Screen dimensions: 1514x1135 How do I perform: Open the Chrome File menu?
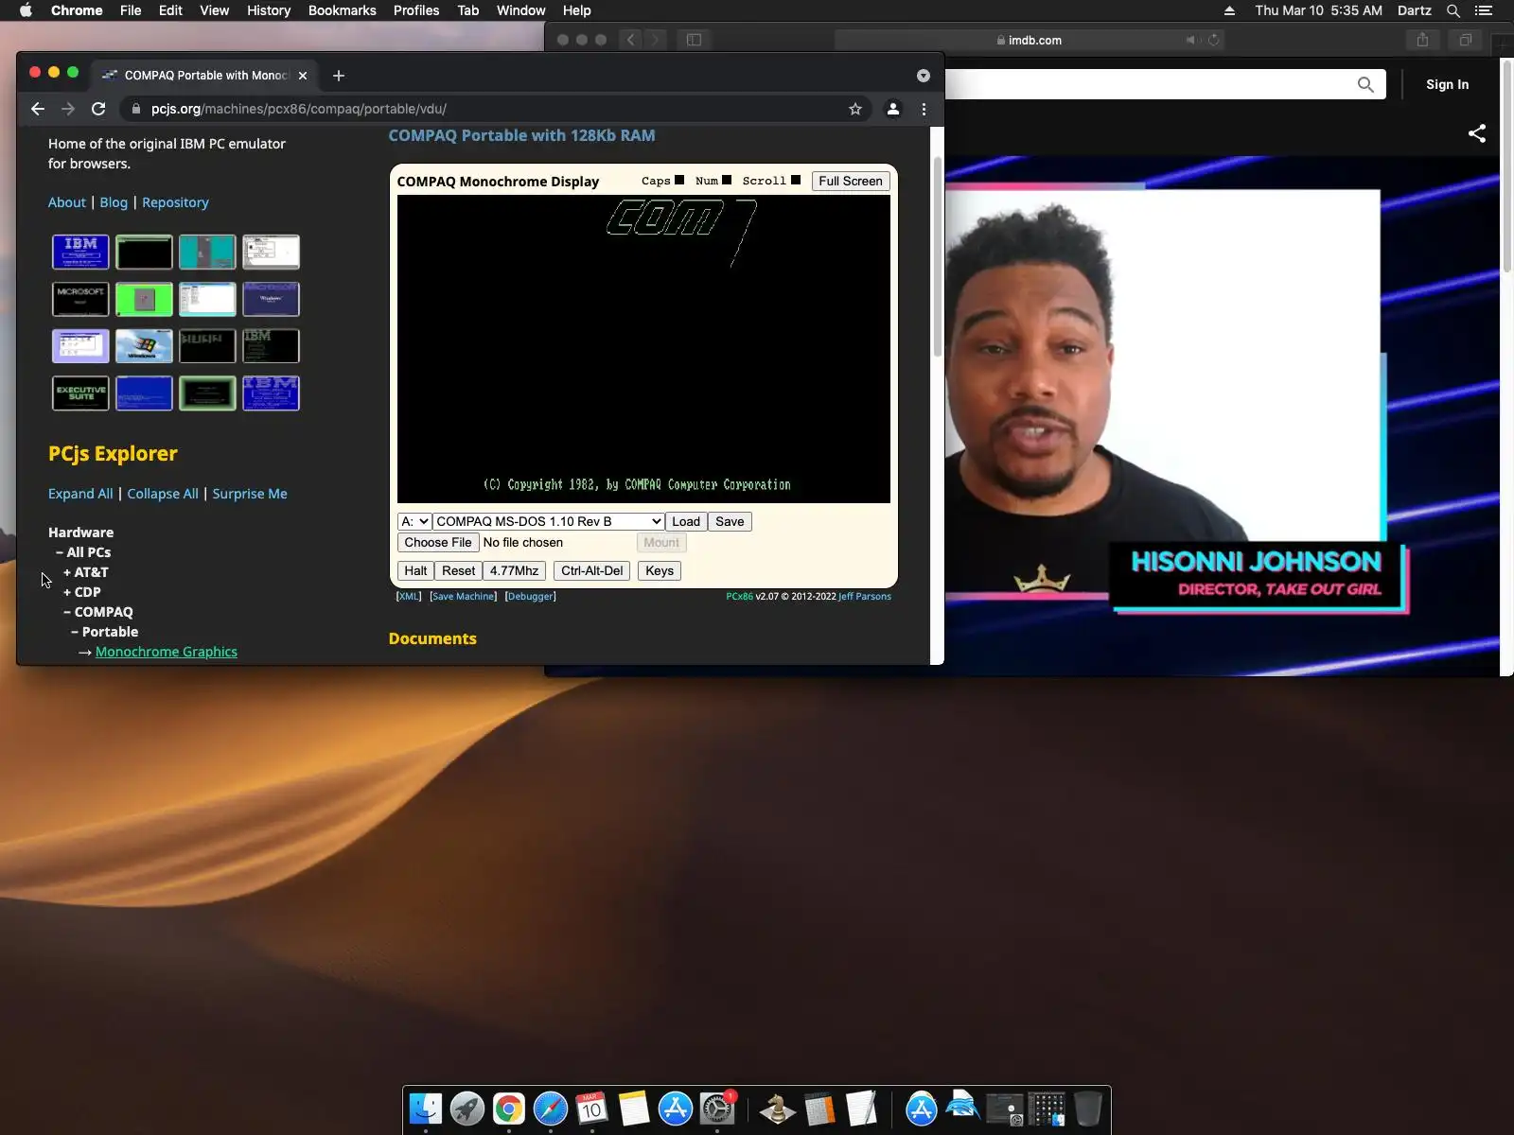pos(131,10)
